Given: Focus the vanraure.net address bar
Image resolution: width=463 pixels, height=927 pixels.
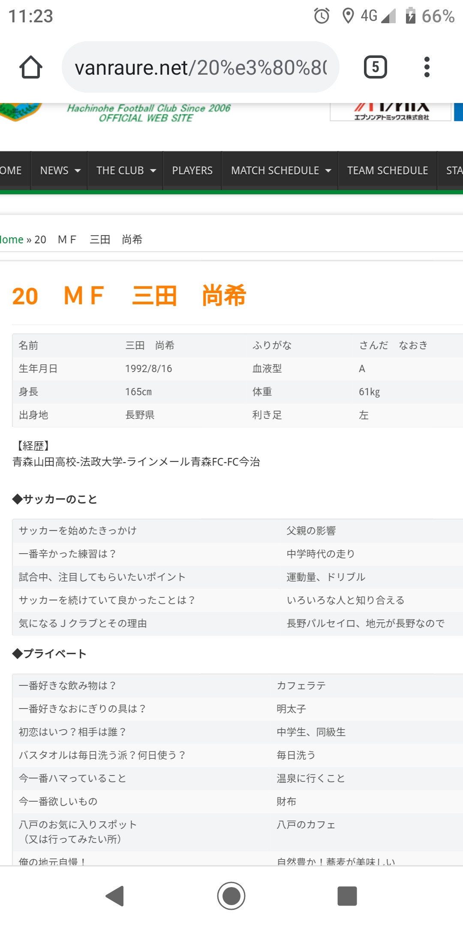Looking at the screenshot, I should pos(201,67).
